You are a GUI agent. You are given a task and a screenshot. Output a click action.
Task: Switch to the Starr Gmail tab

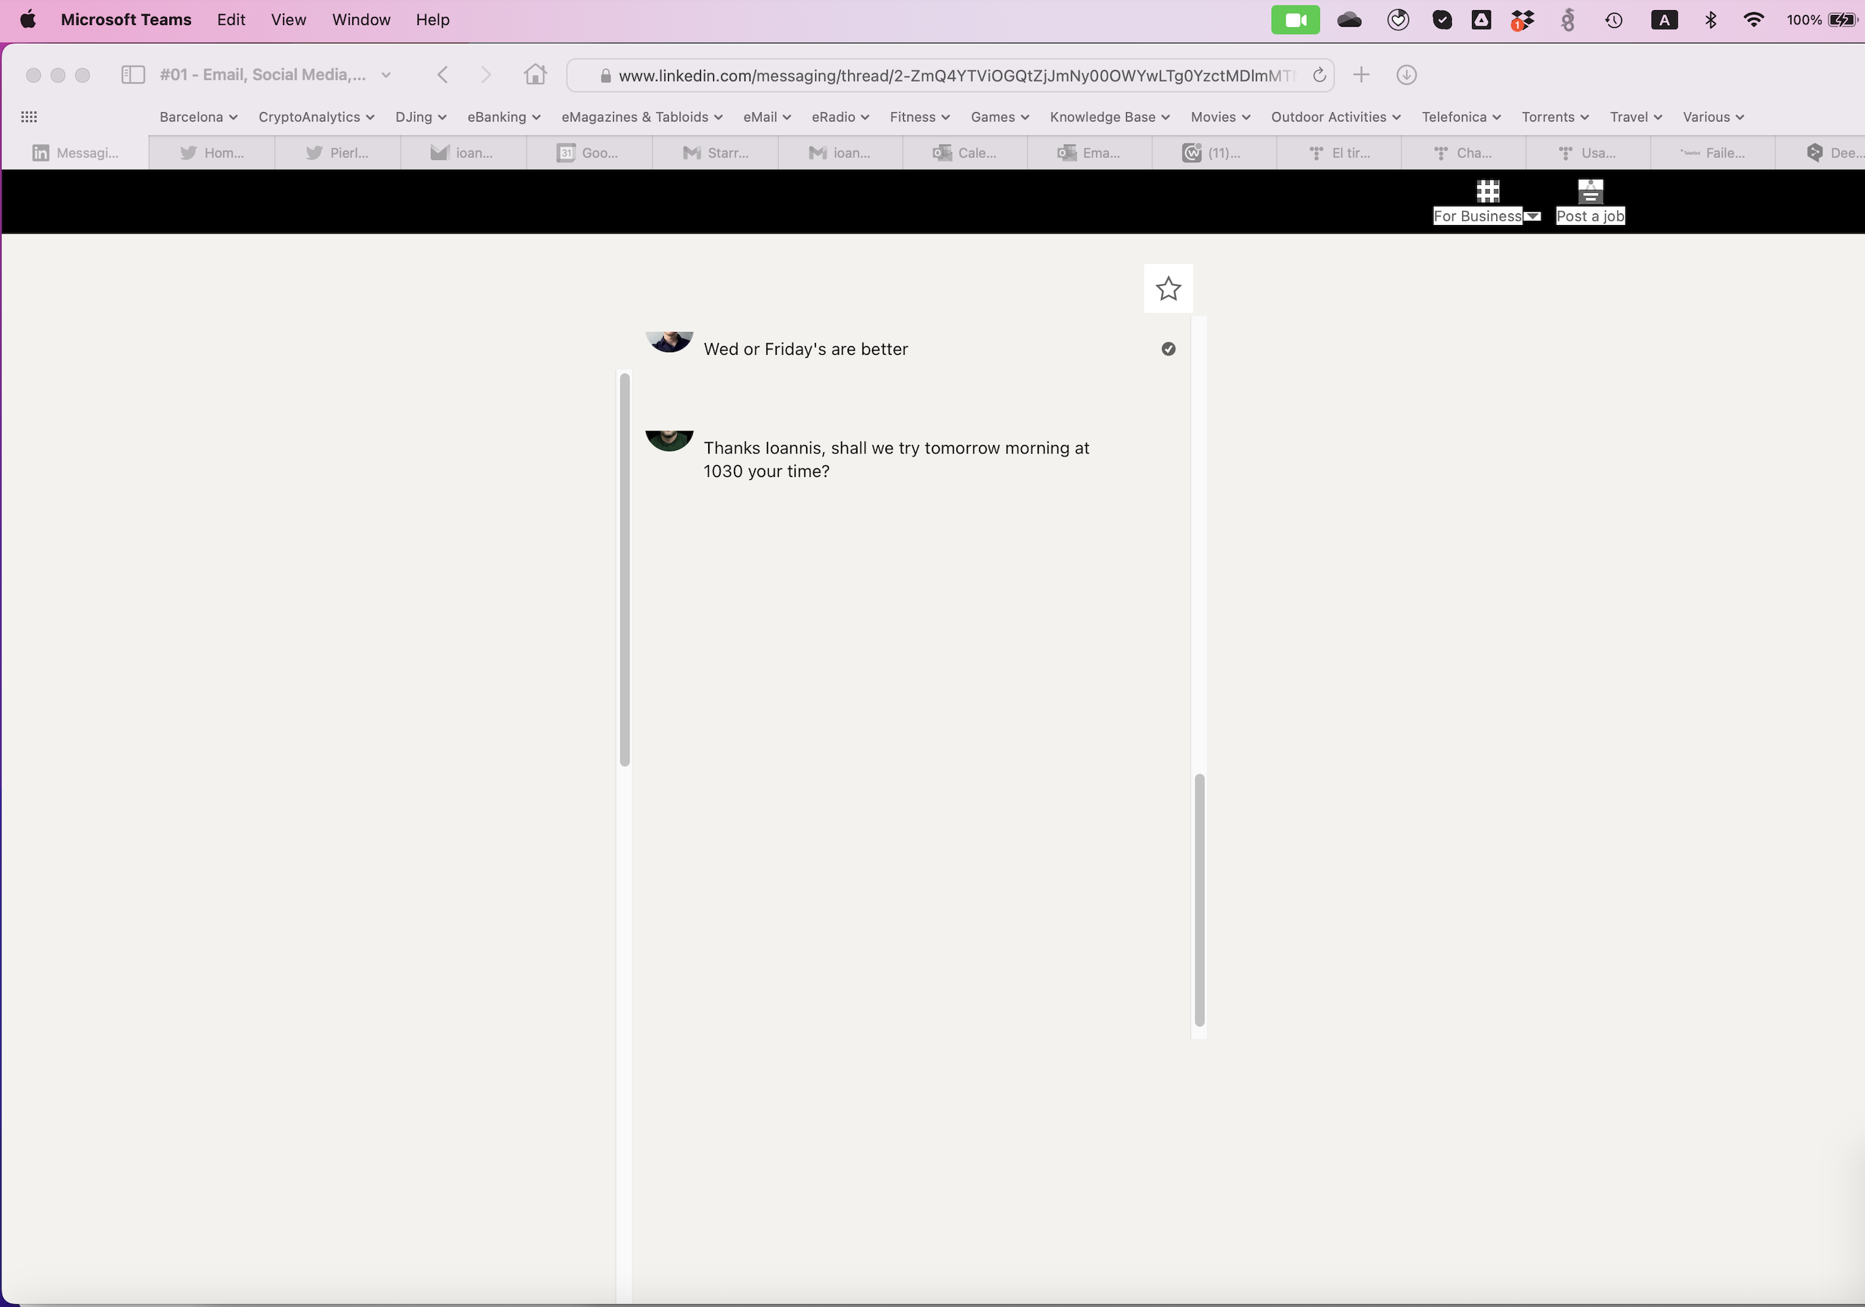point(715,153)
